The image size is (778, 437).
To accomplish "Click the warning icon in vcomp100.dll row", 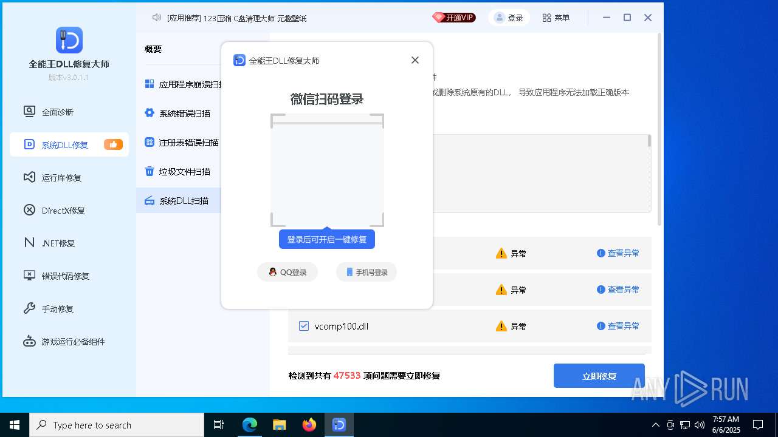I will tap(501, 326).
